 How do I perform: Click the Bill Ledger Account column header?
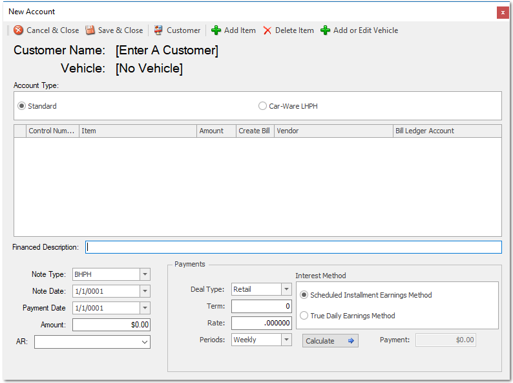447,131
